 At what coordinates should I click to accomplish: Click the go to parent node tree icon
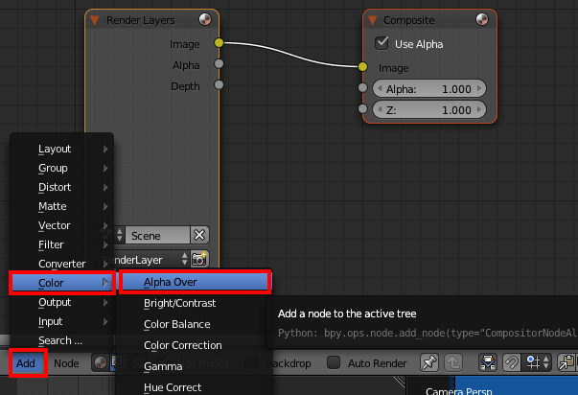[453, 363]
